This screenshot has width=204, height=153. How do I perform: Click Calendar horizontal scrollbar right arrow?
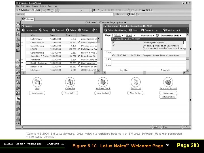coord(185,73)
